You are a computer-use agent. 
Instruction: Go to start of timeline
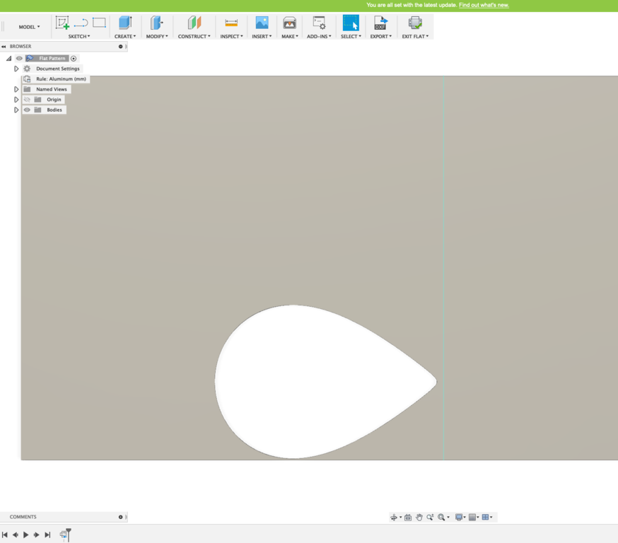pyautogui.click(x=5, y=535)
